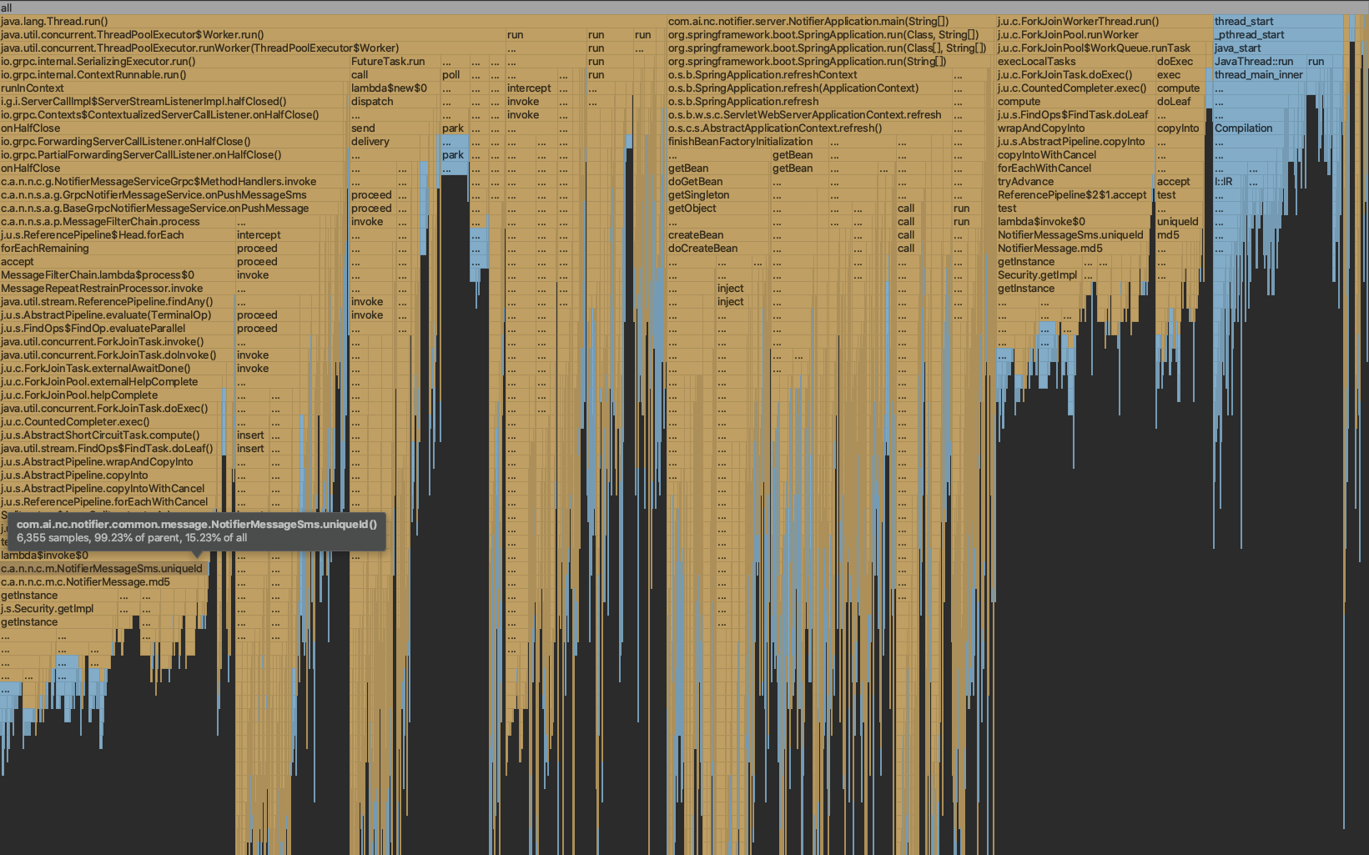Select j.u.c.ForkJoinPool.helpComplete frame

point(111,395)
